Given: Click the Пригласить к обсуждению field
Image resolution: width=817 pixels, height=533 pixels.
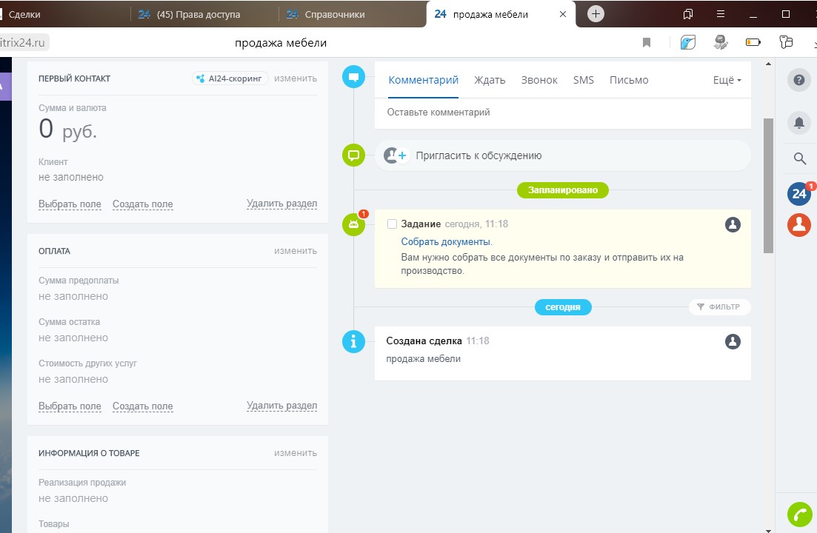Looking at the screenshot, I should [x=563, y=155].
